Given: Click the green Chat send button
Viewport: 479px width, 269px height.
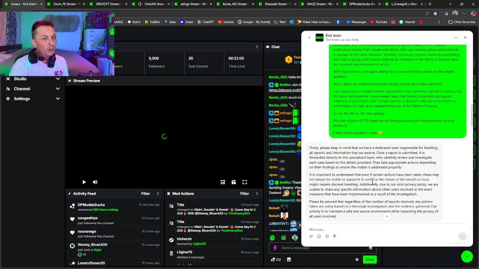Looking at the screenshot, I should [370, 260].
